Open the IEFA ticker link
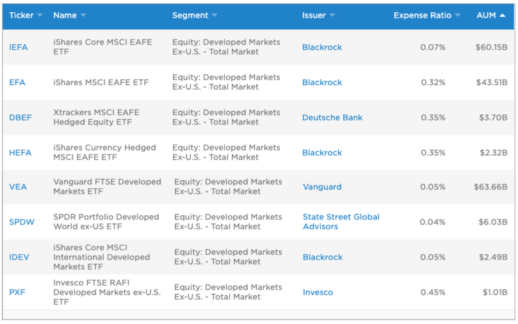518x324 pixels. point(19,47)
